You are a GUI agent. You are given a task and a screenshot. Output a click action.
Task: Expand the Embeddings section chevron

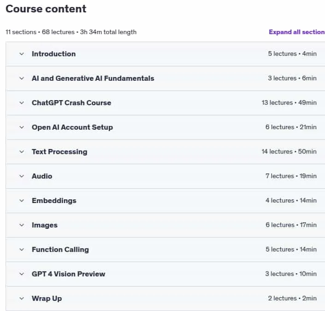coord(22,201)
